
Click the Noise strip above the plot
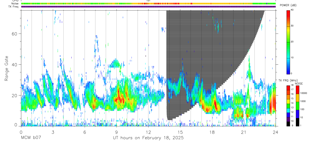pos(148,4)
